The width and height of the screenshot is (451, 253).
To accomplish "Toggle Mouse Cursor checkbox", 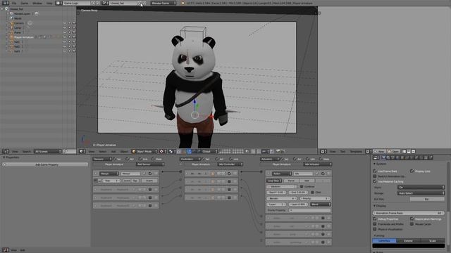I will [412, 224].
